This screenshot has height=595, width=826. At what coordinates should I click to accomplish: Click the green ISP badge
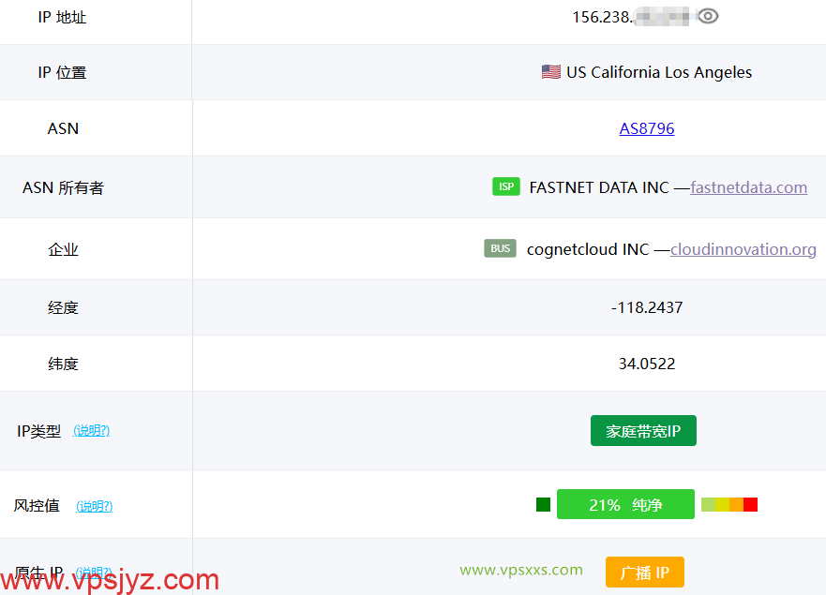[x=506, y=186]
